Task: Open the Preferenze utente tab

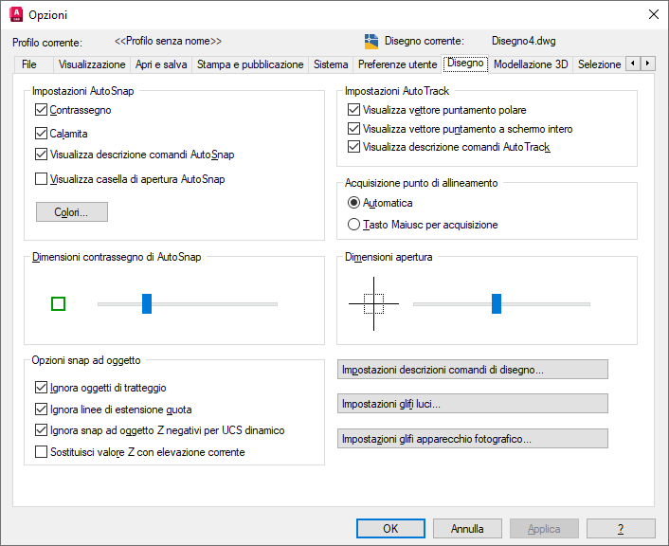Action: (x=397, y=64)
